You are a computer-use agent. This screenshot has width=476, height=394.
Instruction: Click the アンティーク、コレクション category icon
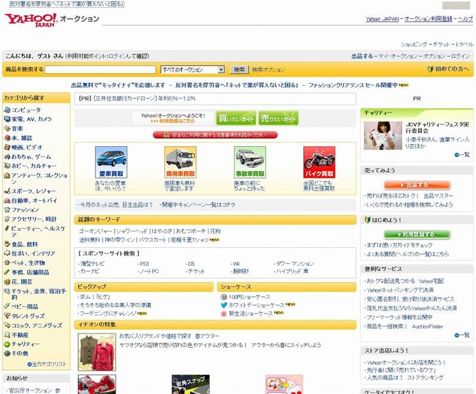pyautogui.click(x=7, y=175)
